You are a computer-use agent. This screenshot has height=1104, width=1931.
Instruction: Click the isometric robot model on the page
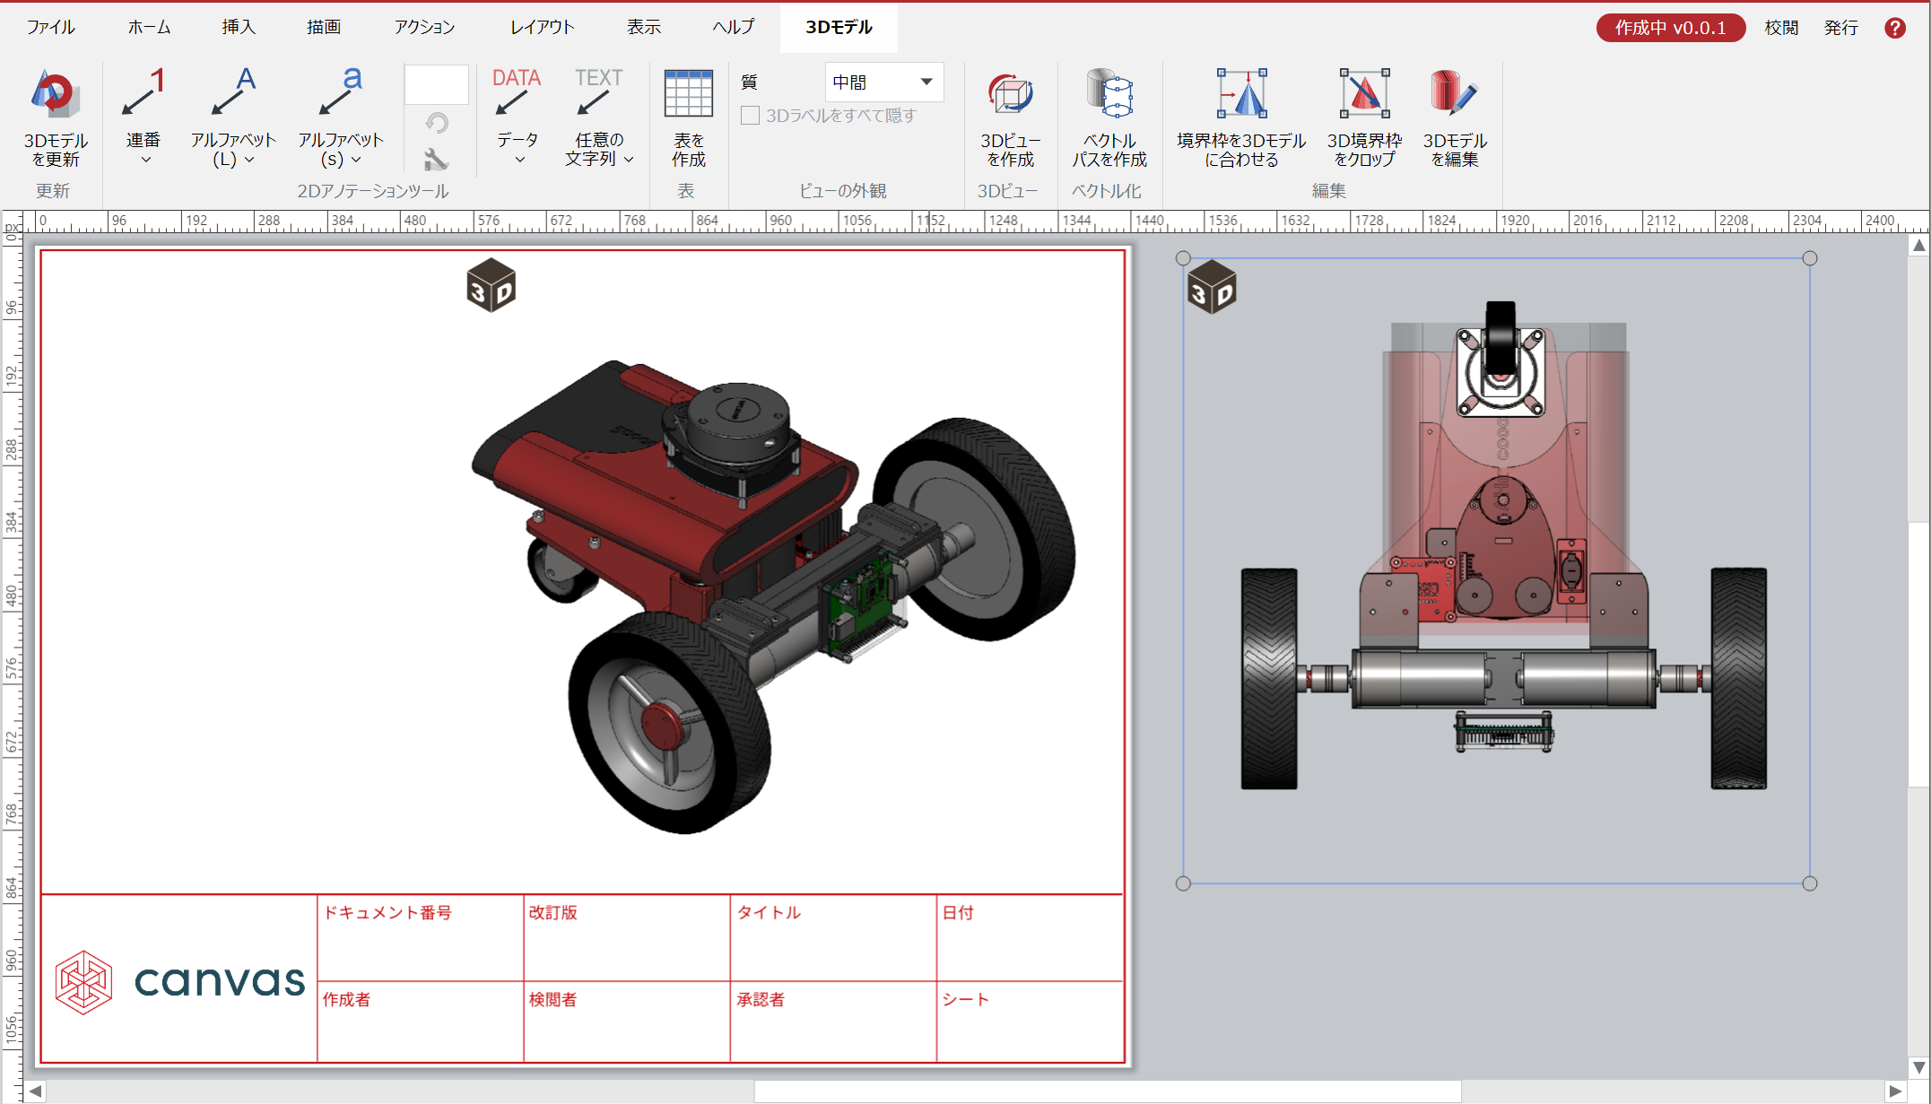coord(771,596)
